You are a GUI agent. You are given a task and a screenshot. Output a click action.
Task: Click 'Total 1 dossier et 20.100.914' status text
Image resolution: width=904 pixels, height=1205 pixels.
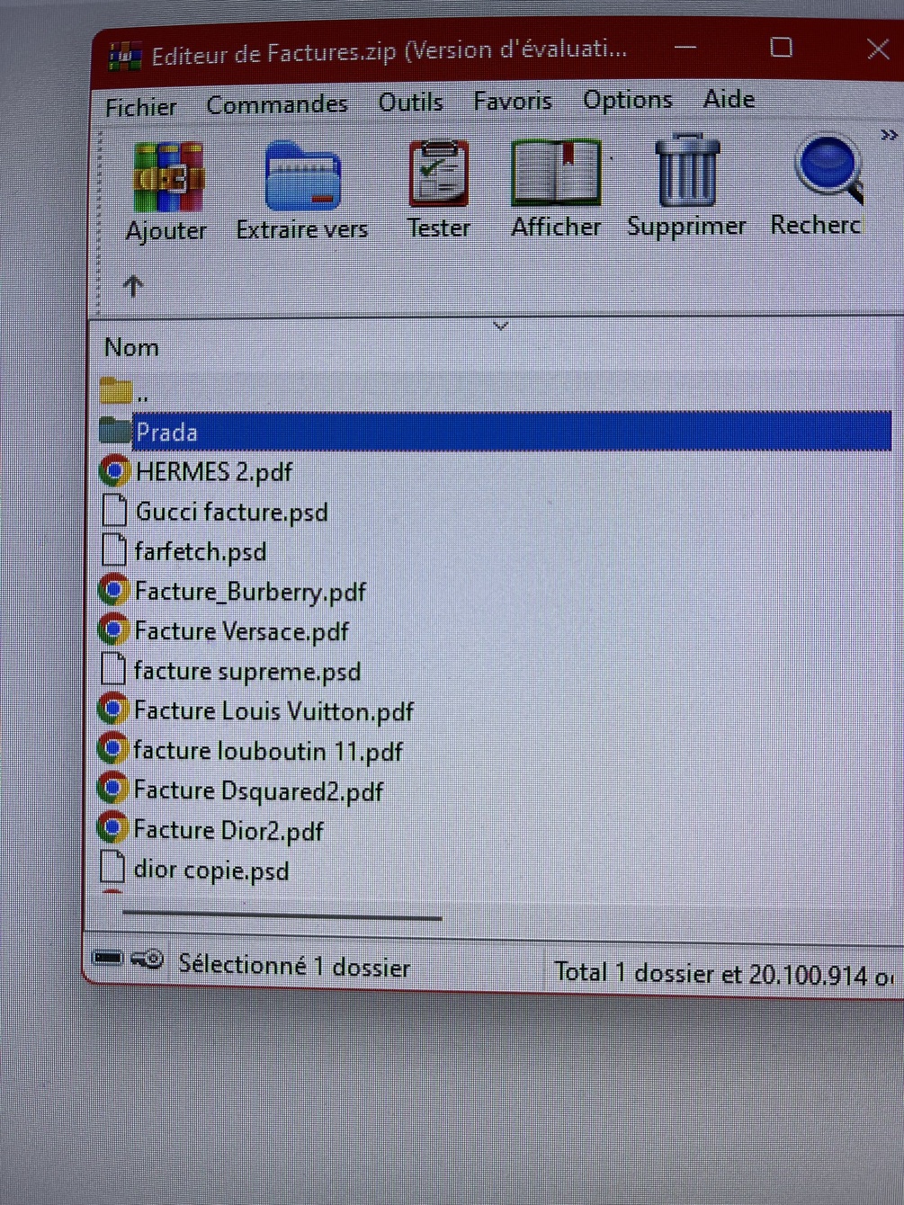pos(711,973)
